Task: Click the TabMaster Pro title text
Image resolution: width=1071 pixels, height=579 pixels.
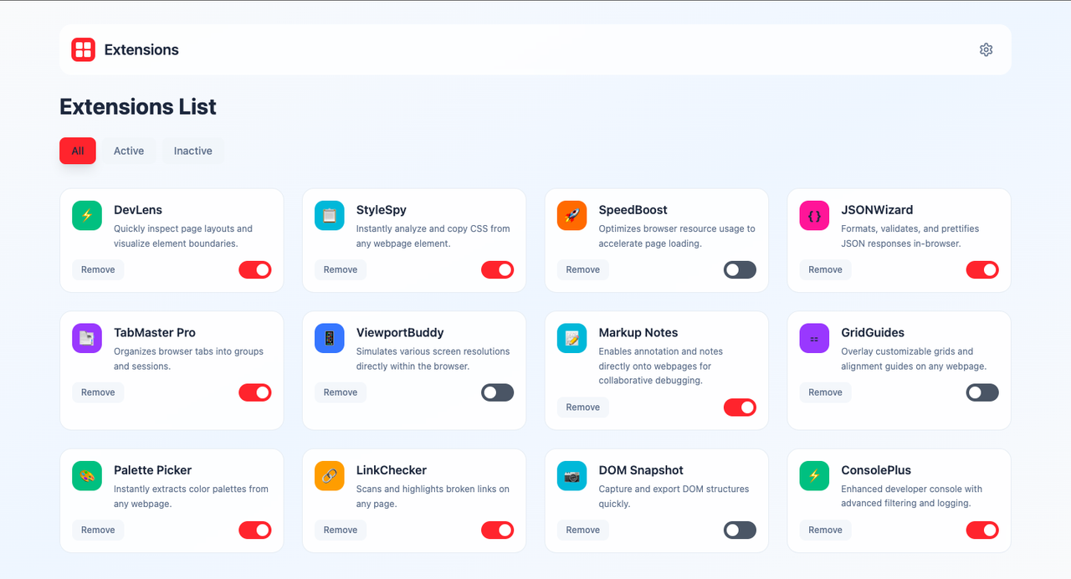Action: pyautogui.click(x=155, y=333)
